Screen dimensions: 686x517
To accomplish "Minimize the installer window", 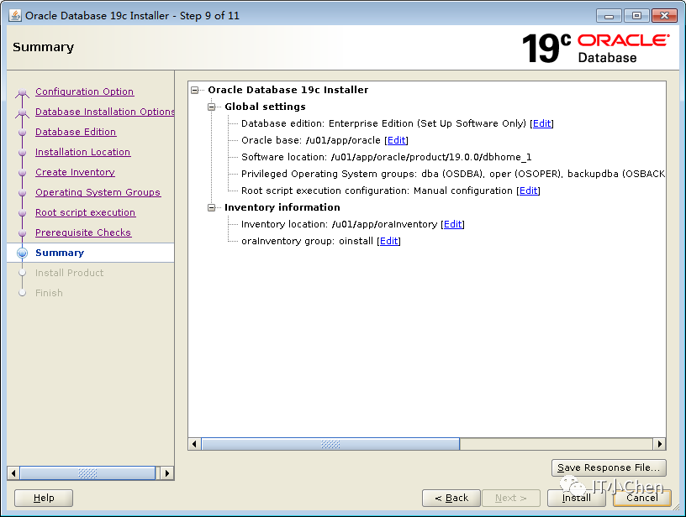I will (609, 16).
